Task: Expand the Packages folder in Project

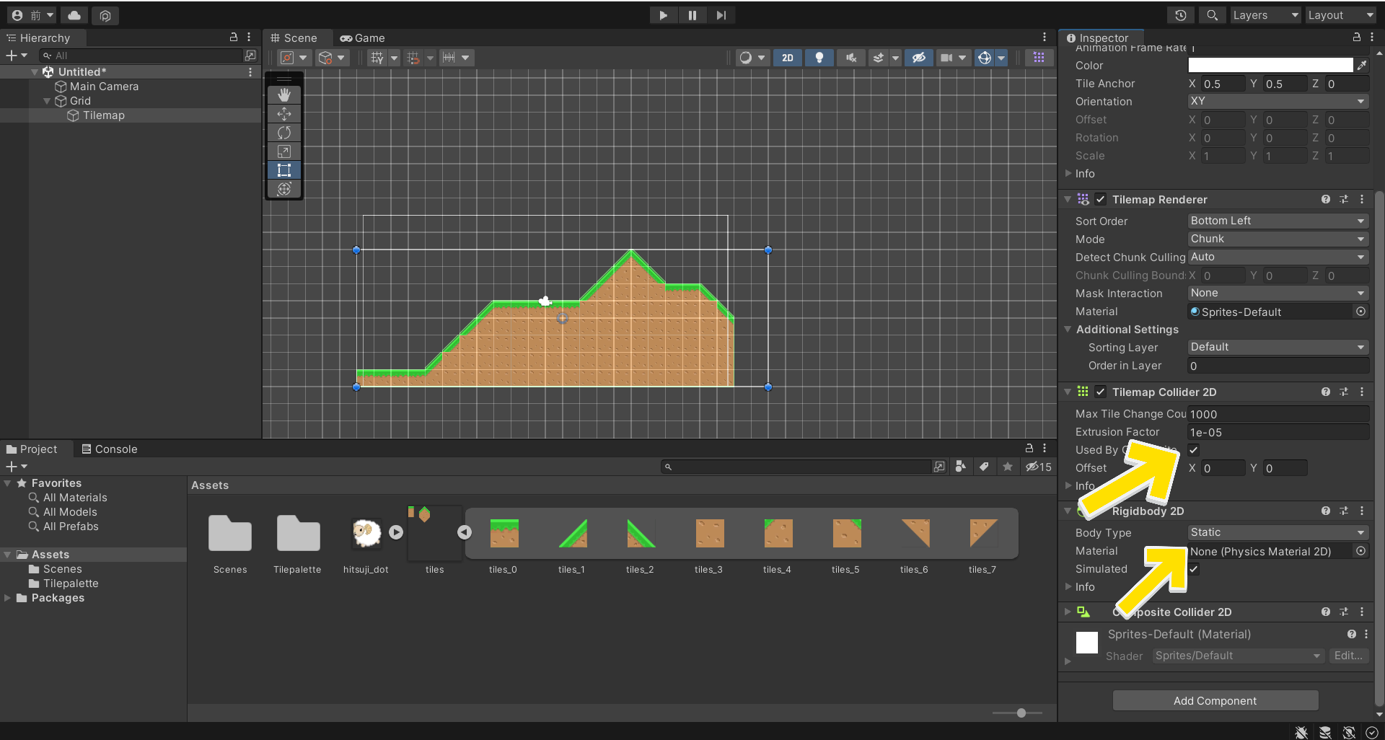Action: pos(8,598)
